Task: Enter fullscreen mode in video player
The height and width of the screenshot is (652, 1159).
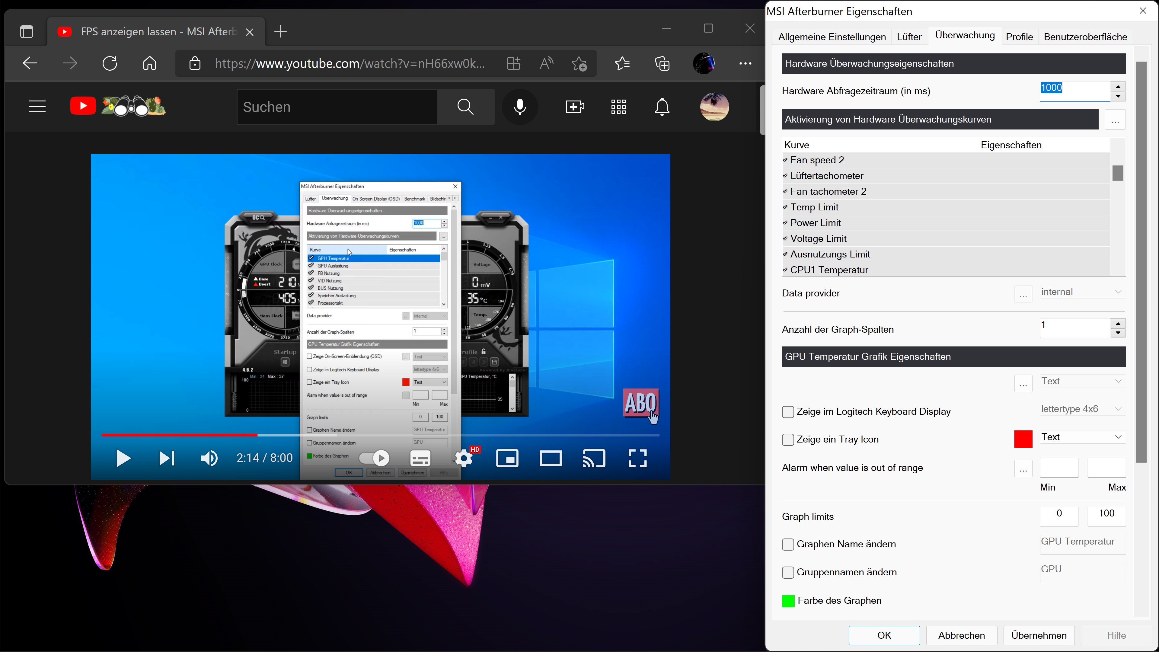Action: point(637,459)
